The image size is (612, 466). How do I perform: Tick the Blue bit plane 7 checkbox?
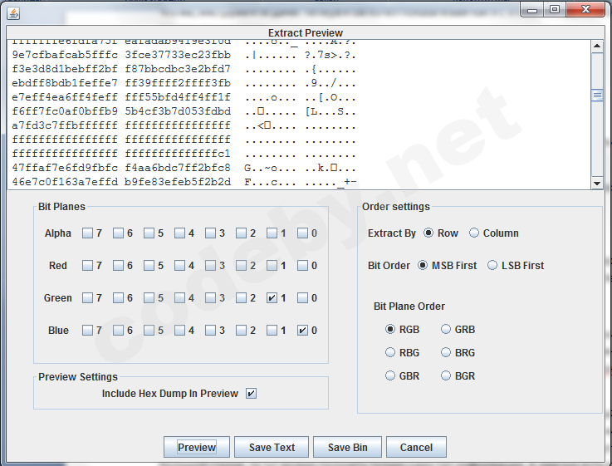(x=87, y=331)
